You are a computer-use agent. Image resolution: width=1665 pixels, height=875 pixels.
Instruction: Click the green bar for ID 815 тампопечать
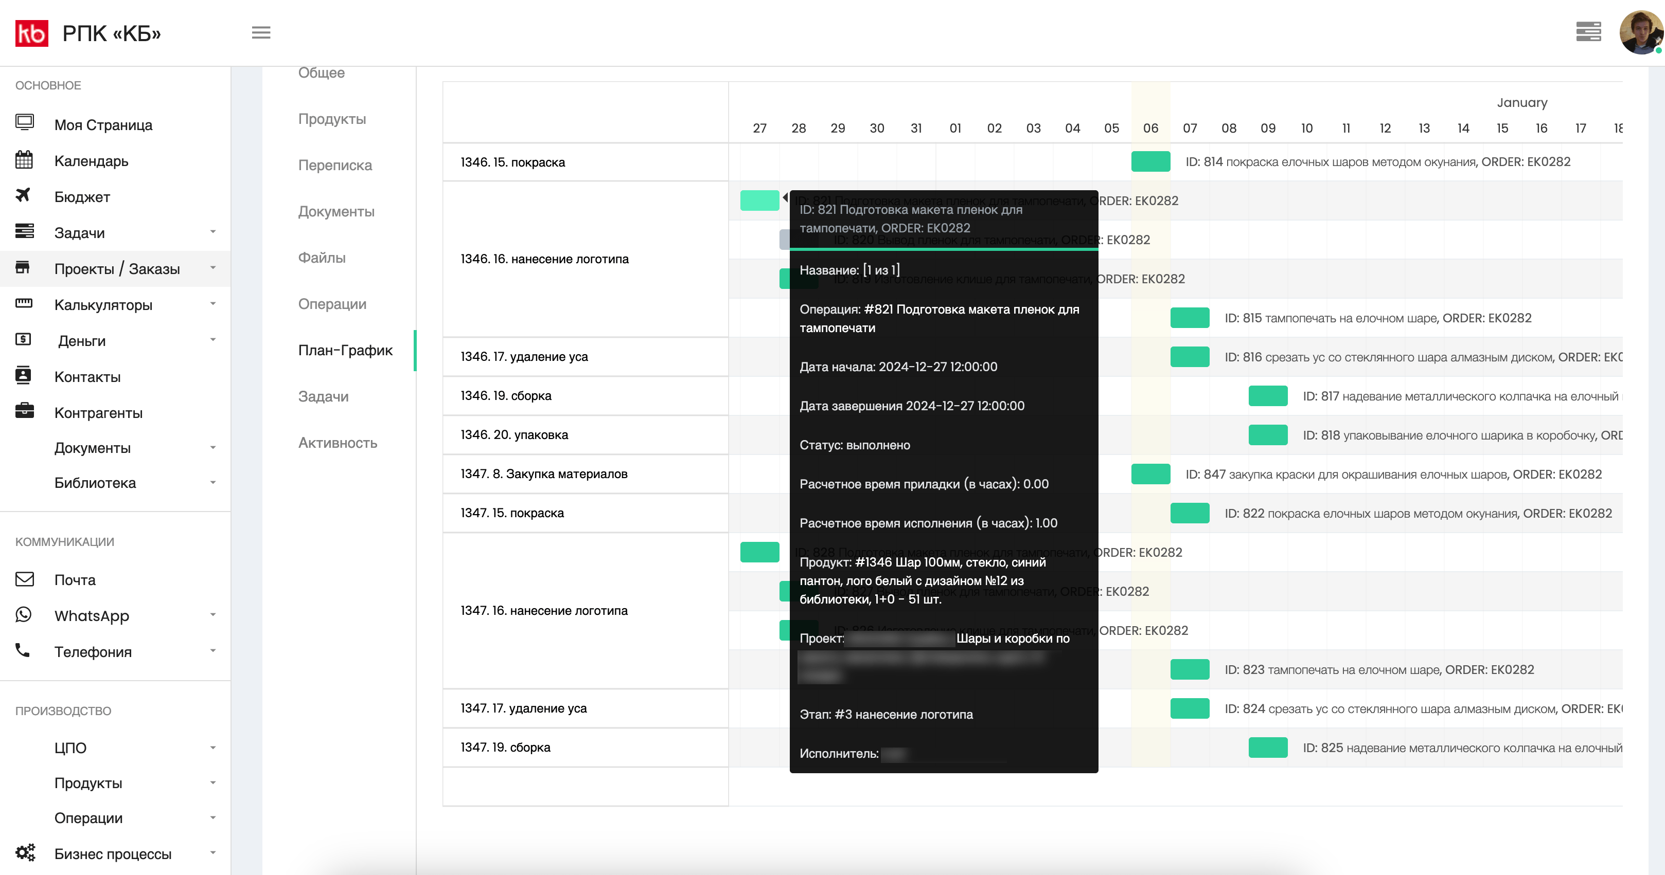click(x=1189, y=318)
